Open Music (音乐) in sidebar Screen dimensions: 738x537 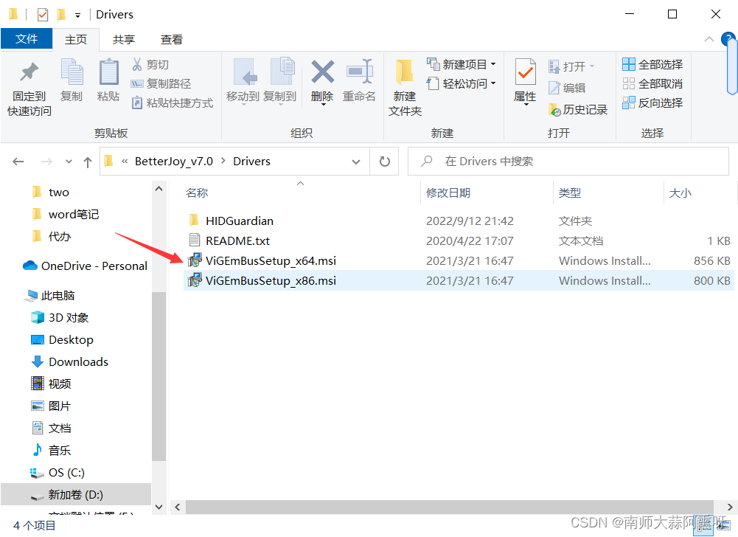click(51, 450)
